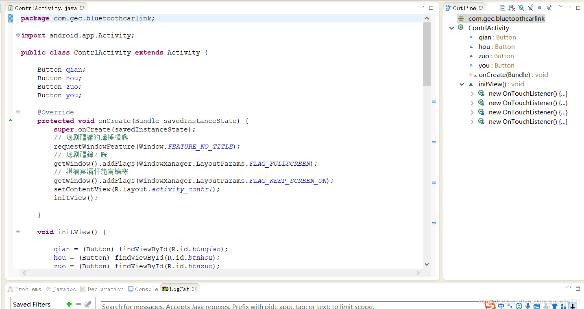
Task: Open the Console tab
Action: pyautogui.click(x=143, y=289)
